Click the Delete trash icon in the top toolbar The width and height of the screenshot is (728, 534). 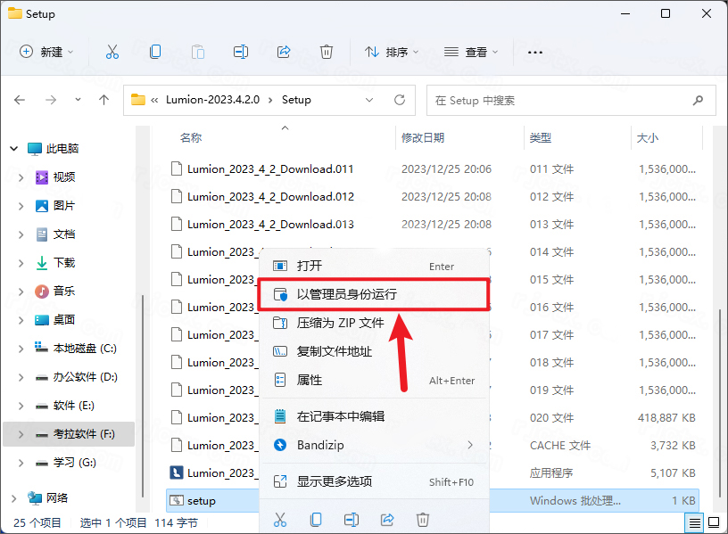coord(327,52)
